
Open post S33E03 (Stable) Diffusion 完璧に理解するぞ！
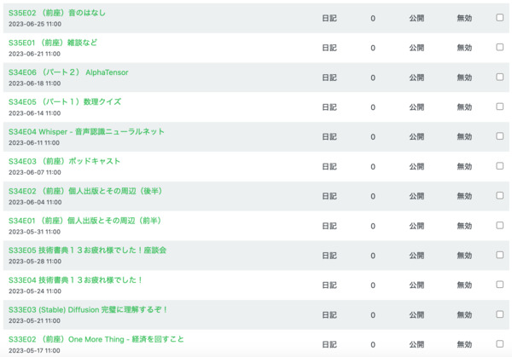coord(88,309)
